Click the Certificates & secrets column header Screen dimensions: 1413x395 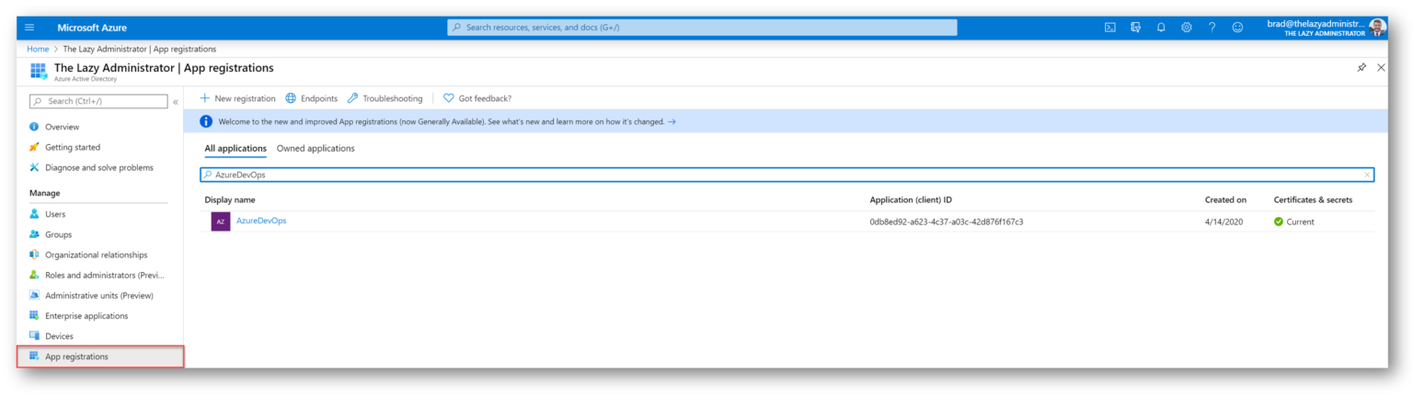coord(1313,199)
